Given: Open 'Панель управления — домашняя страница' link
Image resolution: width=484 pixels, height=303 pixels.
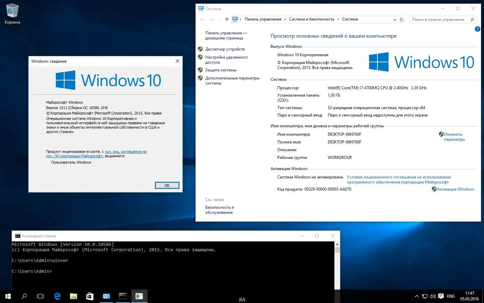Looking at the screenshot, I should [x=226, y=35].
